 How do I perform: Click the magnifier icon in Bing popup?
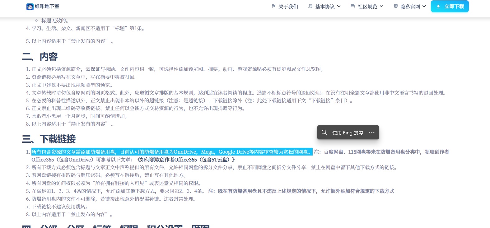[324, 133]
